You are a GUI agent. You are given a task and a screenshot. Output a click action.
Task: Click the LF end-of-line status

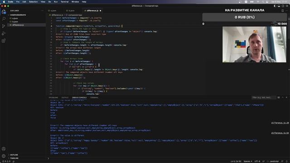263,161
